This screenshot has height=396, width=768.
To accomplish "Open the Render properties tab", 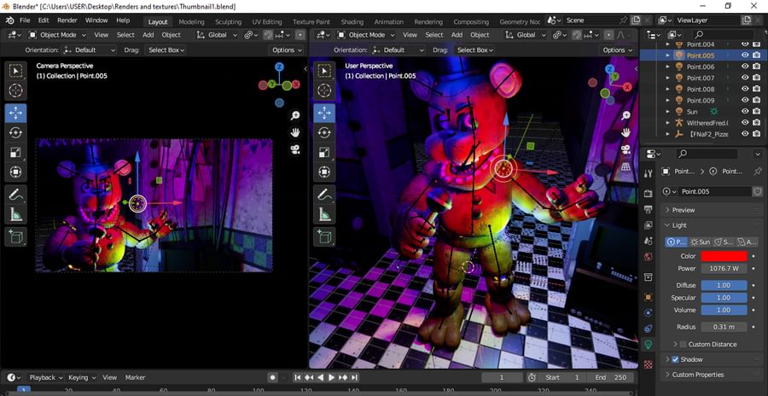I will point(649,193).
